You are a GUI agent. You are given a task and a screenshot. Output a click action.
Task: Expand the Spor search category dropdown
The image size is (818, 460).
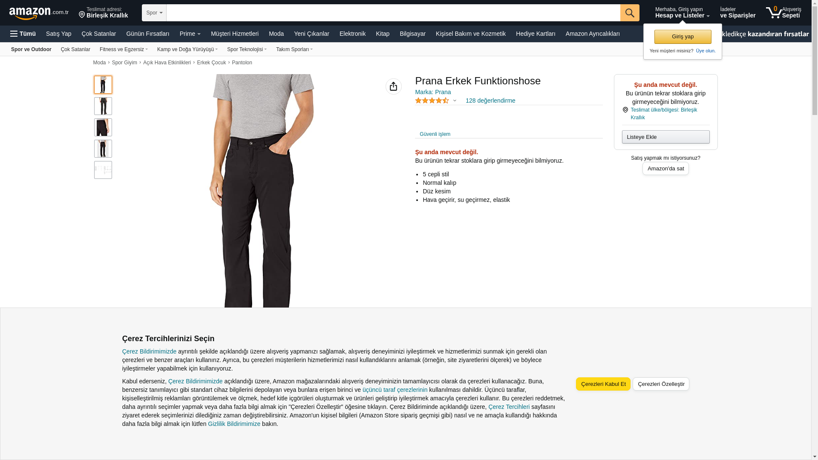[154, 13]
